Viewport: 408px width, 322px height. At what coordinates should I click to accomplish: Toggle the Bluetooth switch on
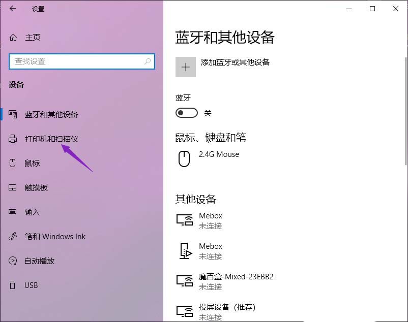point(187,113)
